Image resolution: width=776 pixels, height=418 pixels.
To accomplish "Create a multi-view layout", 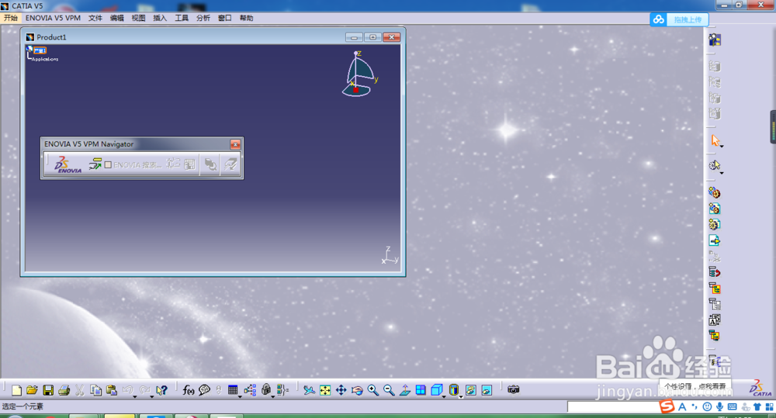I will click(421, 390).
